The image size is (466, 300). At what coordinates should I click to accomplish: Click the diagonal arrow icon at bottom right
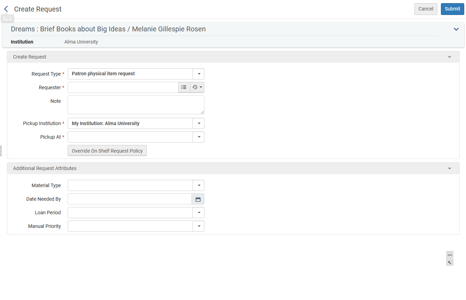(450, 262)
